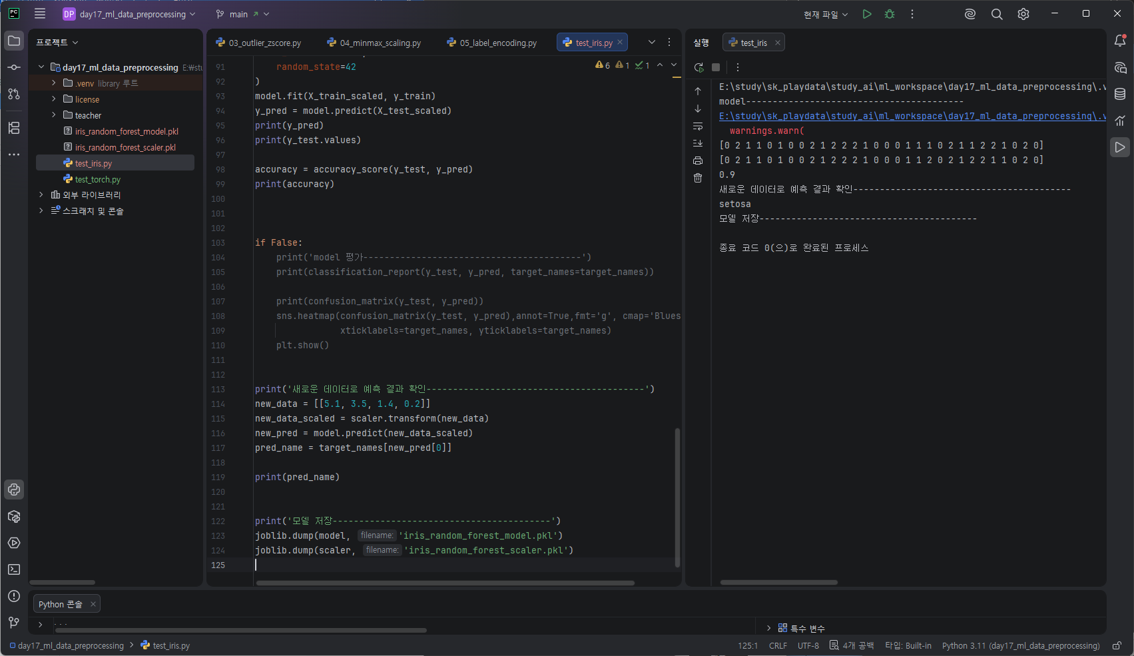The height and width of the screenshot is (656, 1134).
Task: Open Project tool window icon in left sidebar
Action: point(14,41)
